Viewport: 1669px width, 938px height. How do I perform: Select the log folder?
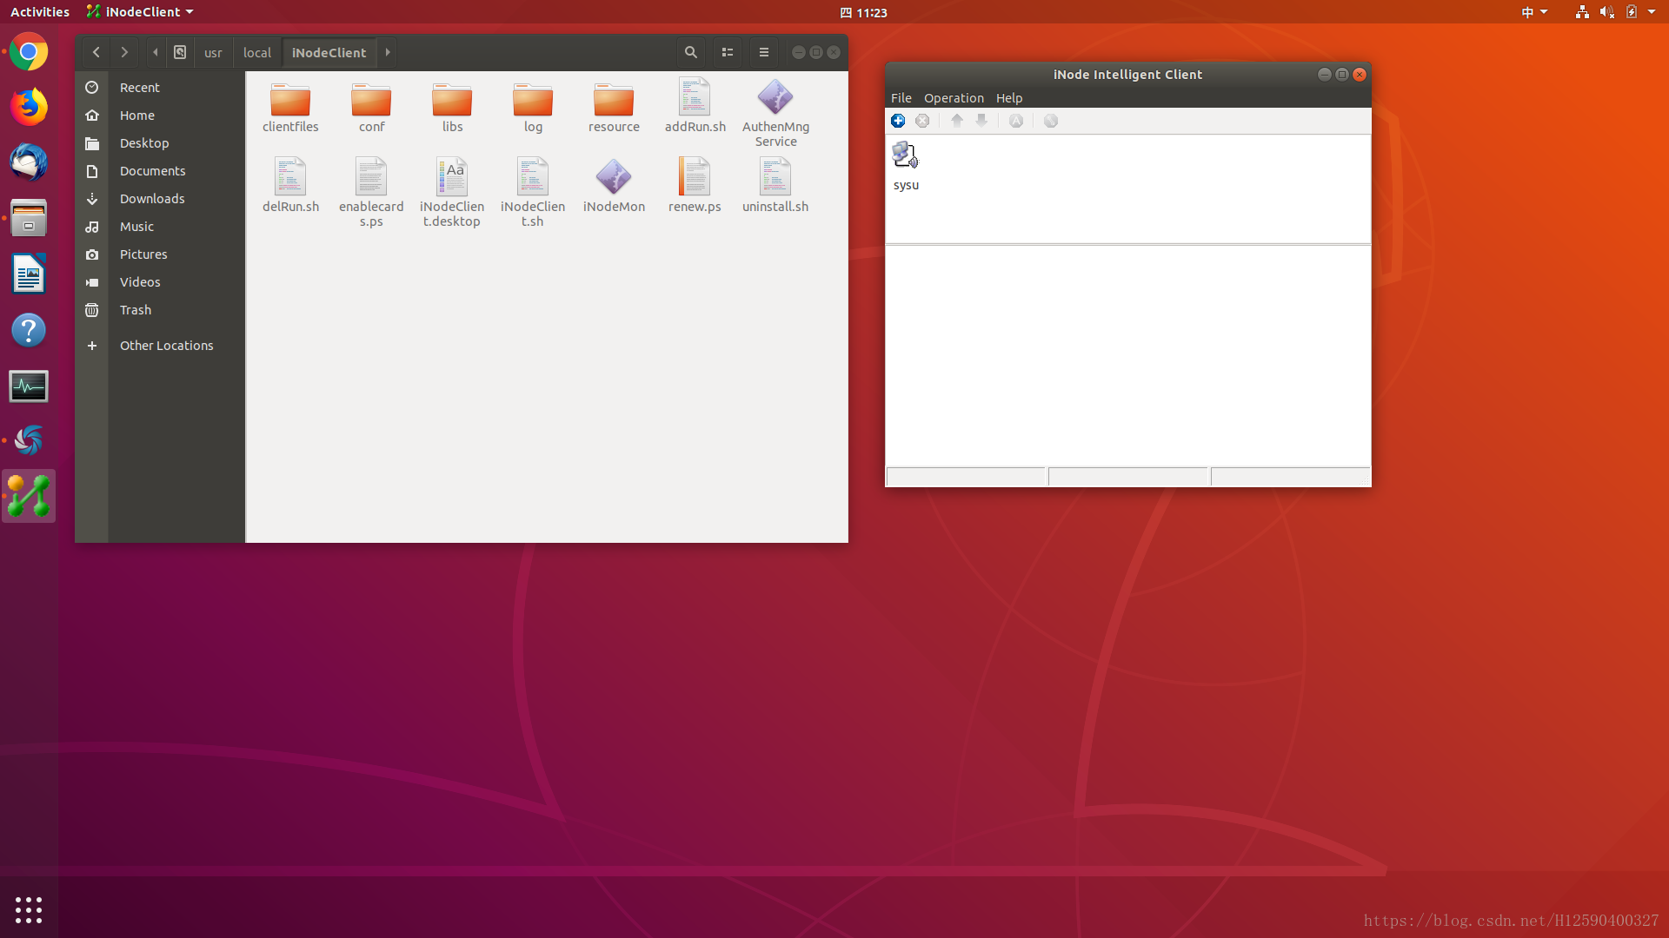pyautogui.click(x=533, y=108)
